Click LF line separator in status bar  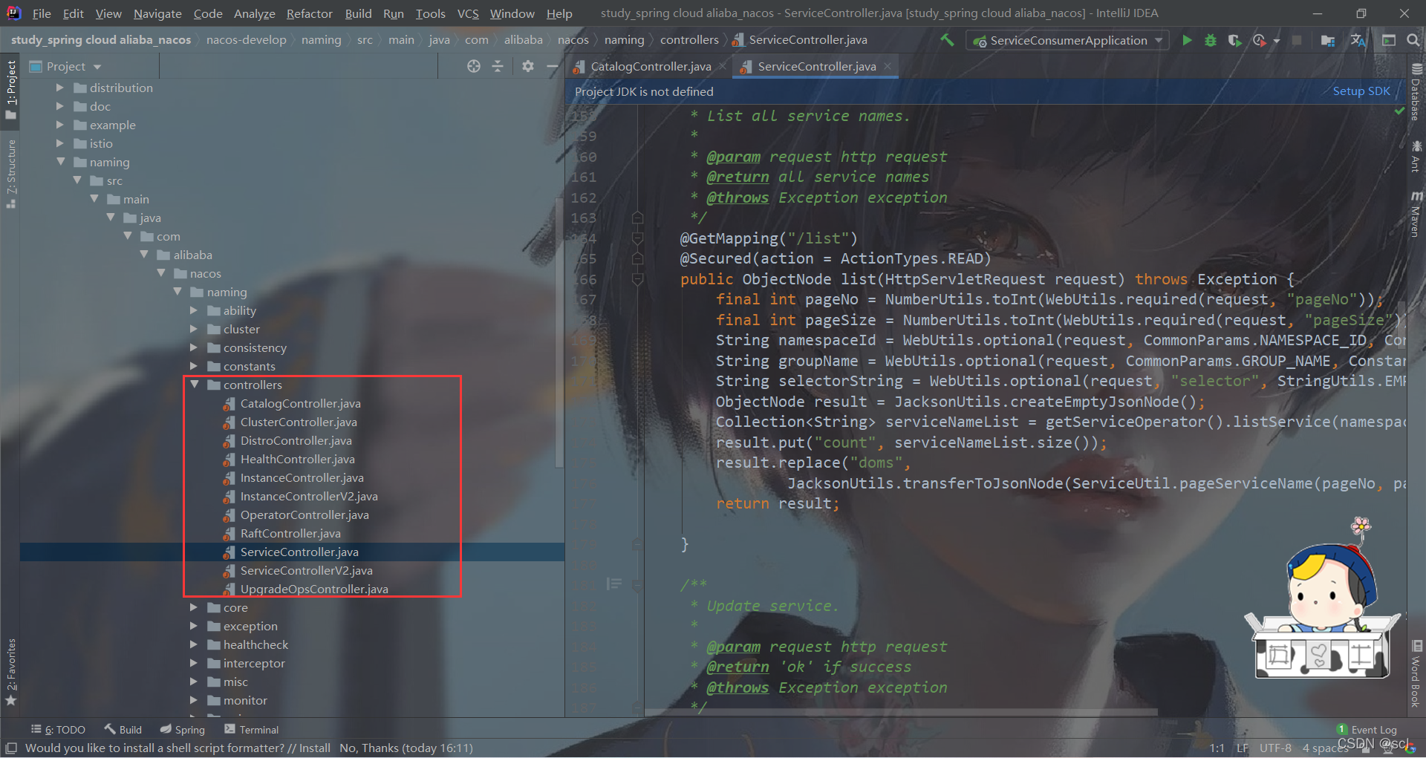[1243, 748]
